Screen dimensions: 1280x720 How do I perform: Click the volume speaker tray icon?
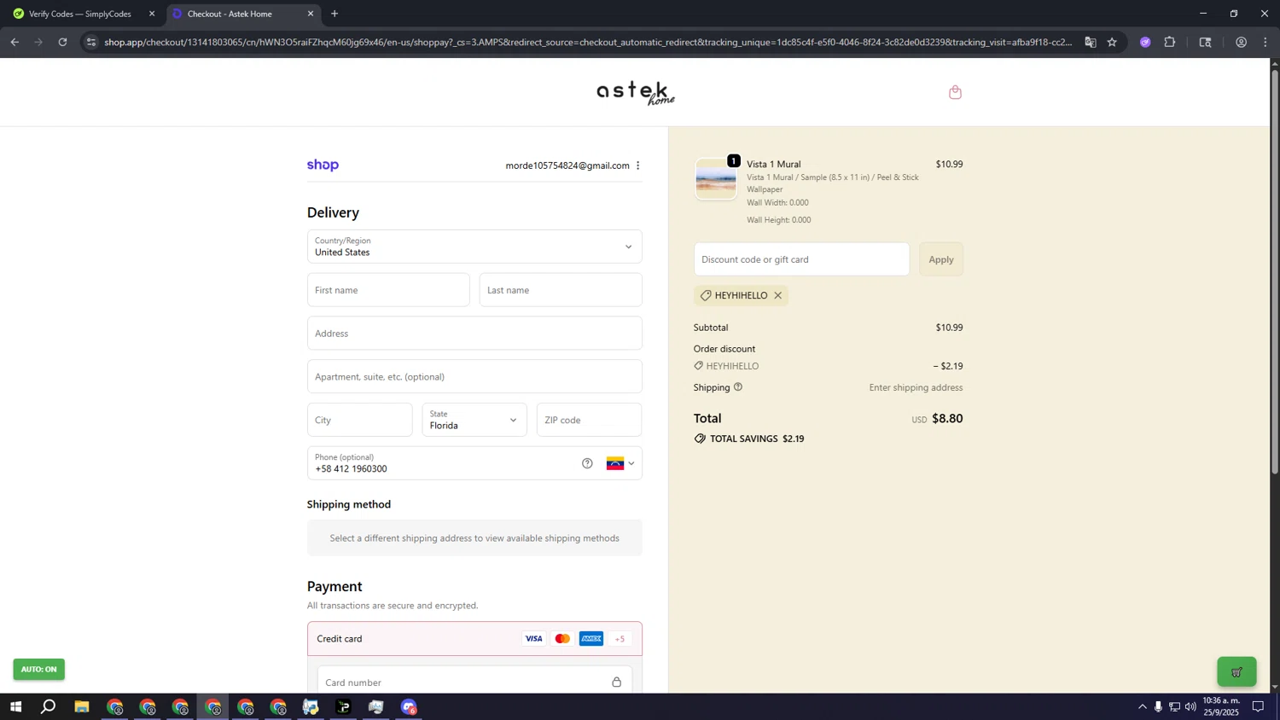1190,707
